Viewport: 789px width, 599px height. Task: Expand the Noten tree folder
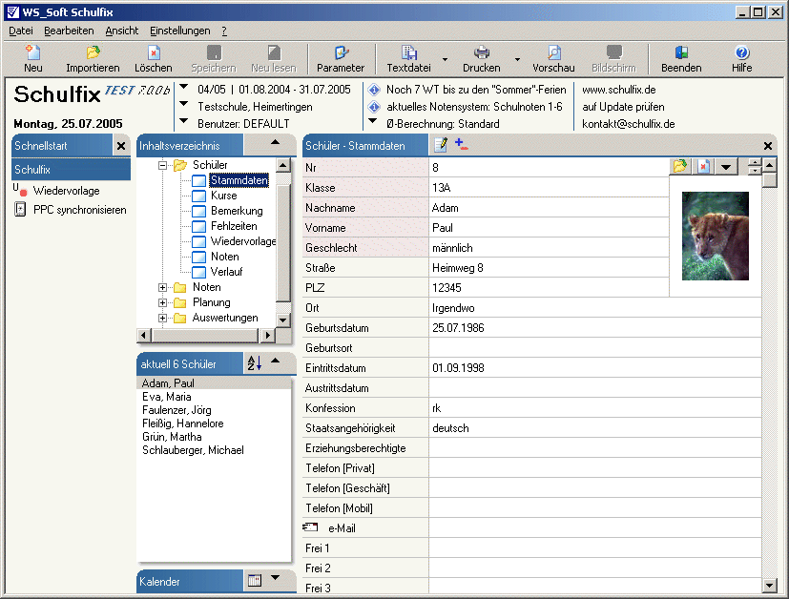tap(162, 288)
